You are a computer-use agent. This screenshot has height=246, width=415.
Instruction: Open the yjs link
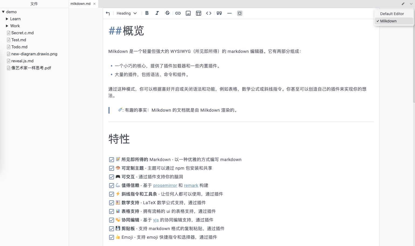pyautogui.click(x=156, y=220)
